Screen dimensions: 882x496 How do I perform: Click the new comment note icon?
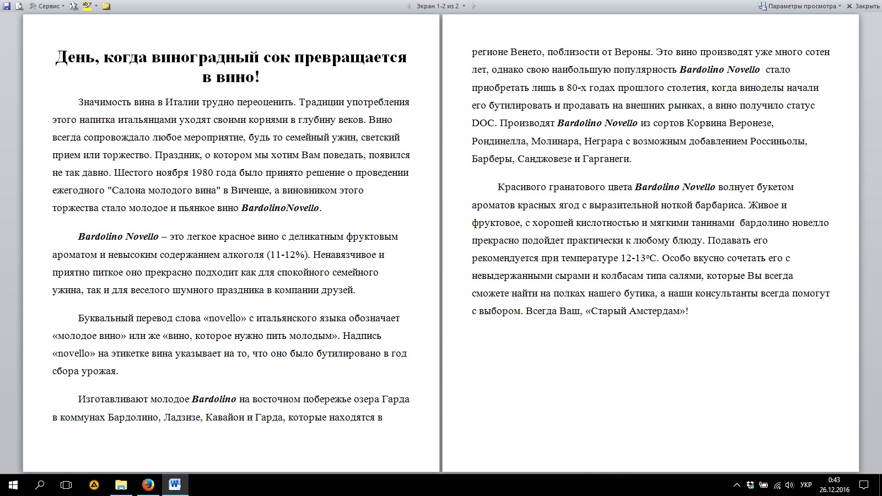tap(106, 6)
